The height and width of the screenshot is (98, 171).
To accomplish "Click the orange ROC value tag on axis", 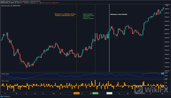I will click(x=162, y=86).
